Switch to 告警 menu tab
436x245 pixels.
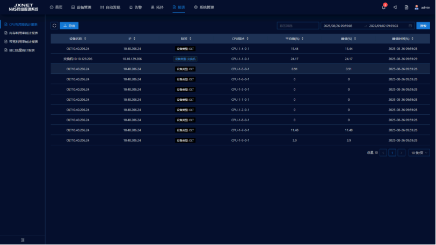[x=135, y=8]
